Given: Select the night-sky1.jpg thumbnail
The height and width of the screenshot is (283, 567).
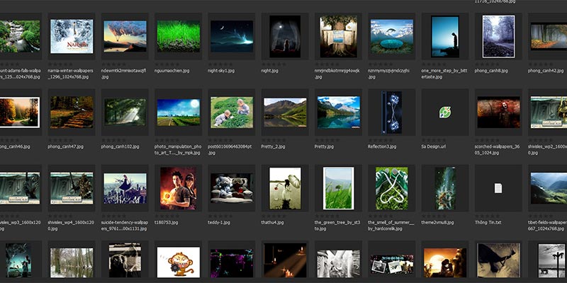Looking at the screenshot, I should 232,36.
